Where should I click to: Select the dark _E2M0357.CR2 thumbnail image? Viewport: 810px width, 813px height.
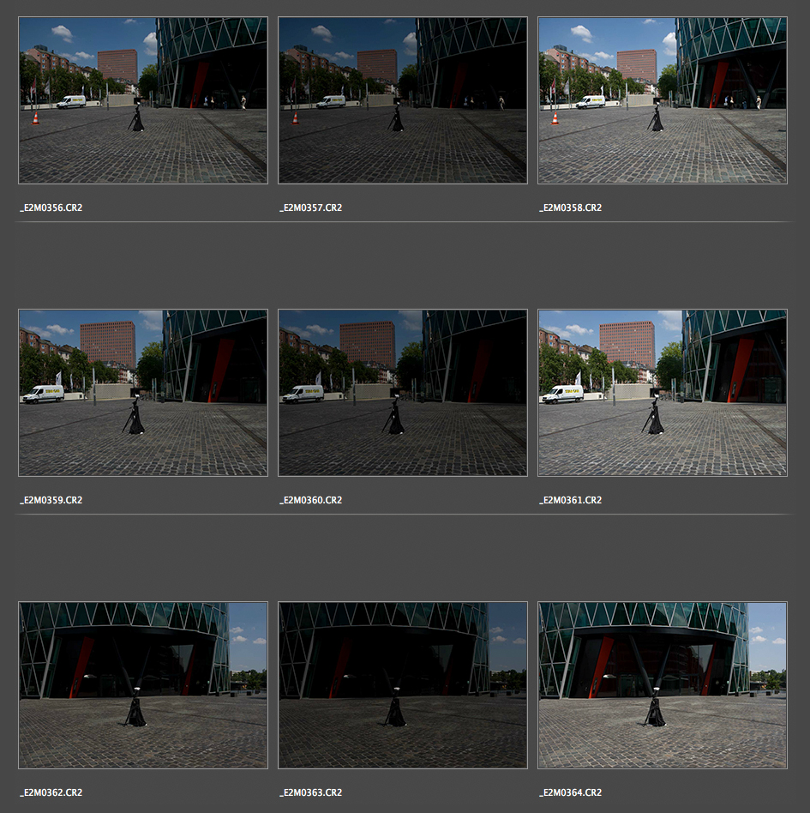point(403,100)
